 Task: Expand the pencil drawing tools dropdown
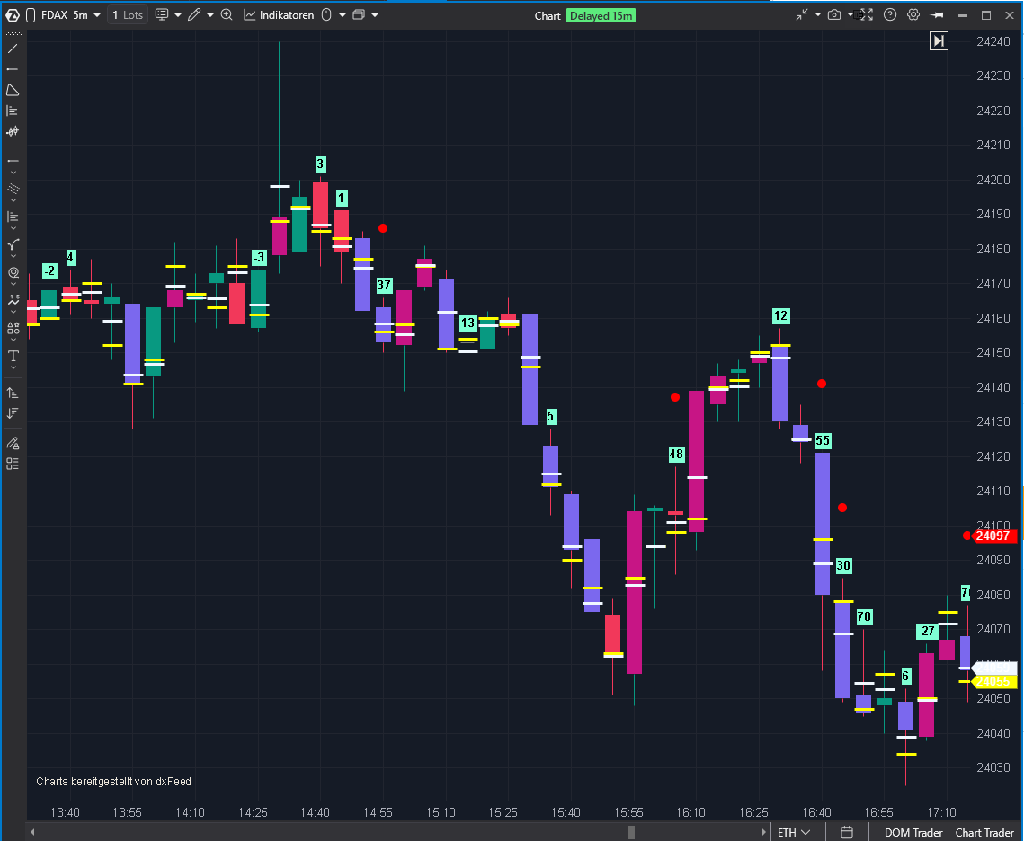point(209,15)
